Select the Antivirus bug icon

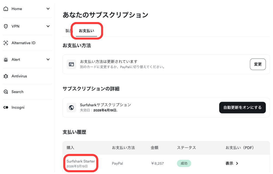click(6, 76)
